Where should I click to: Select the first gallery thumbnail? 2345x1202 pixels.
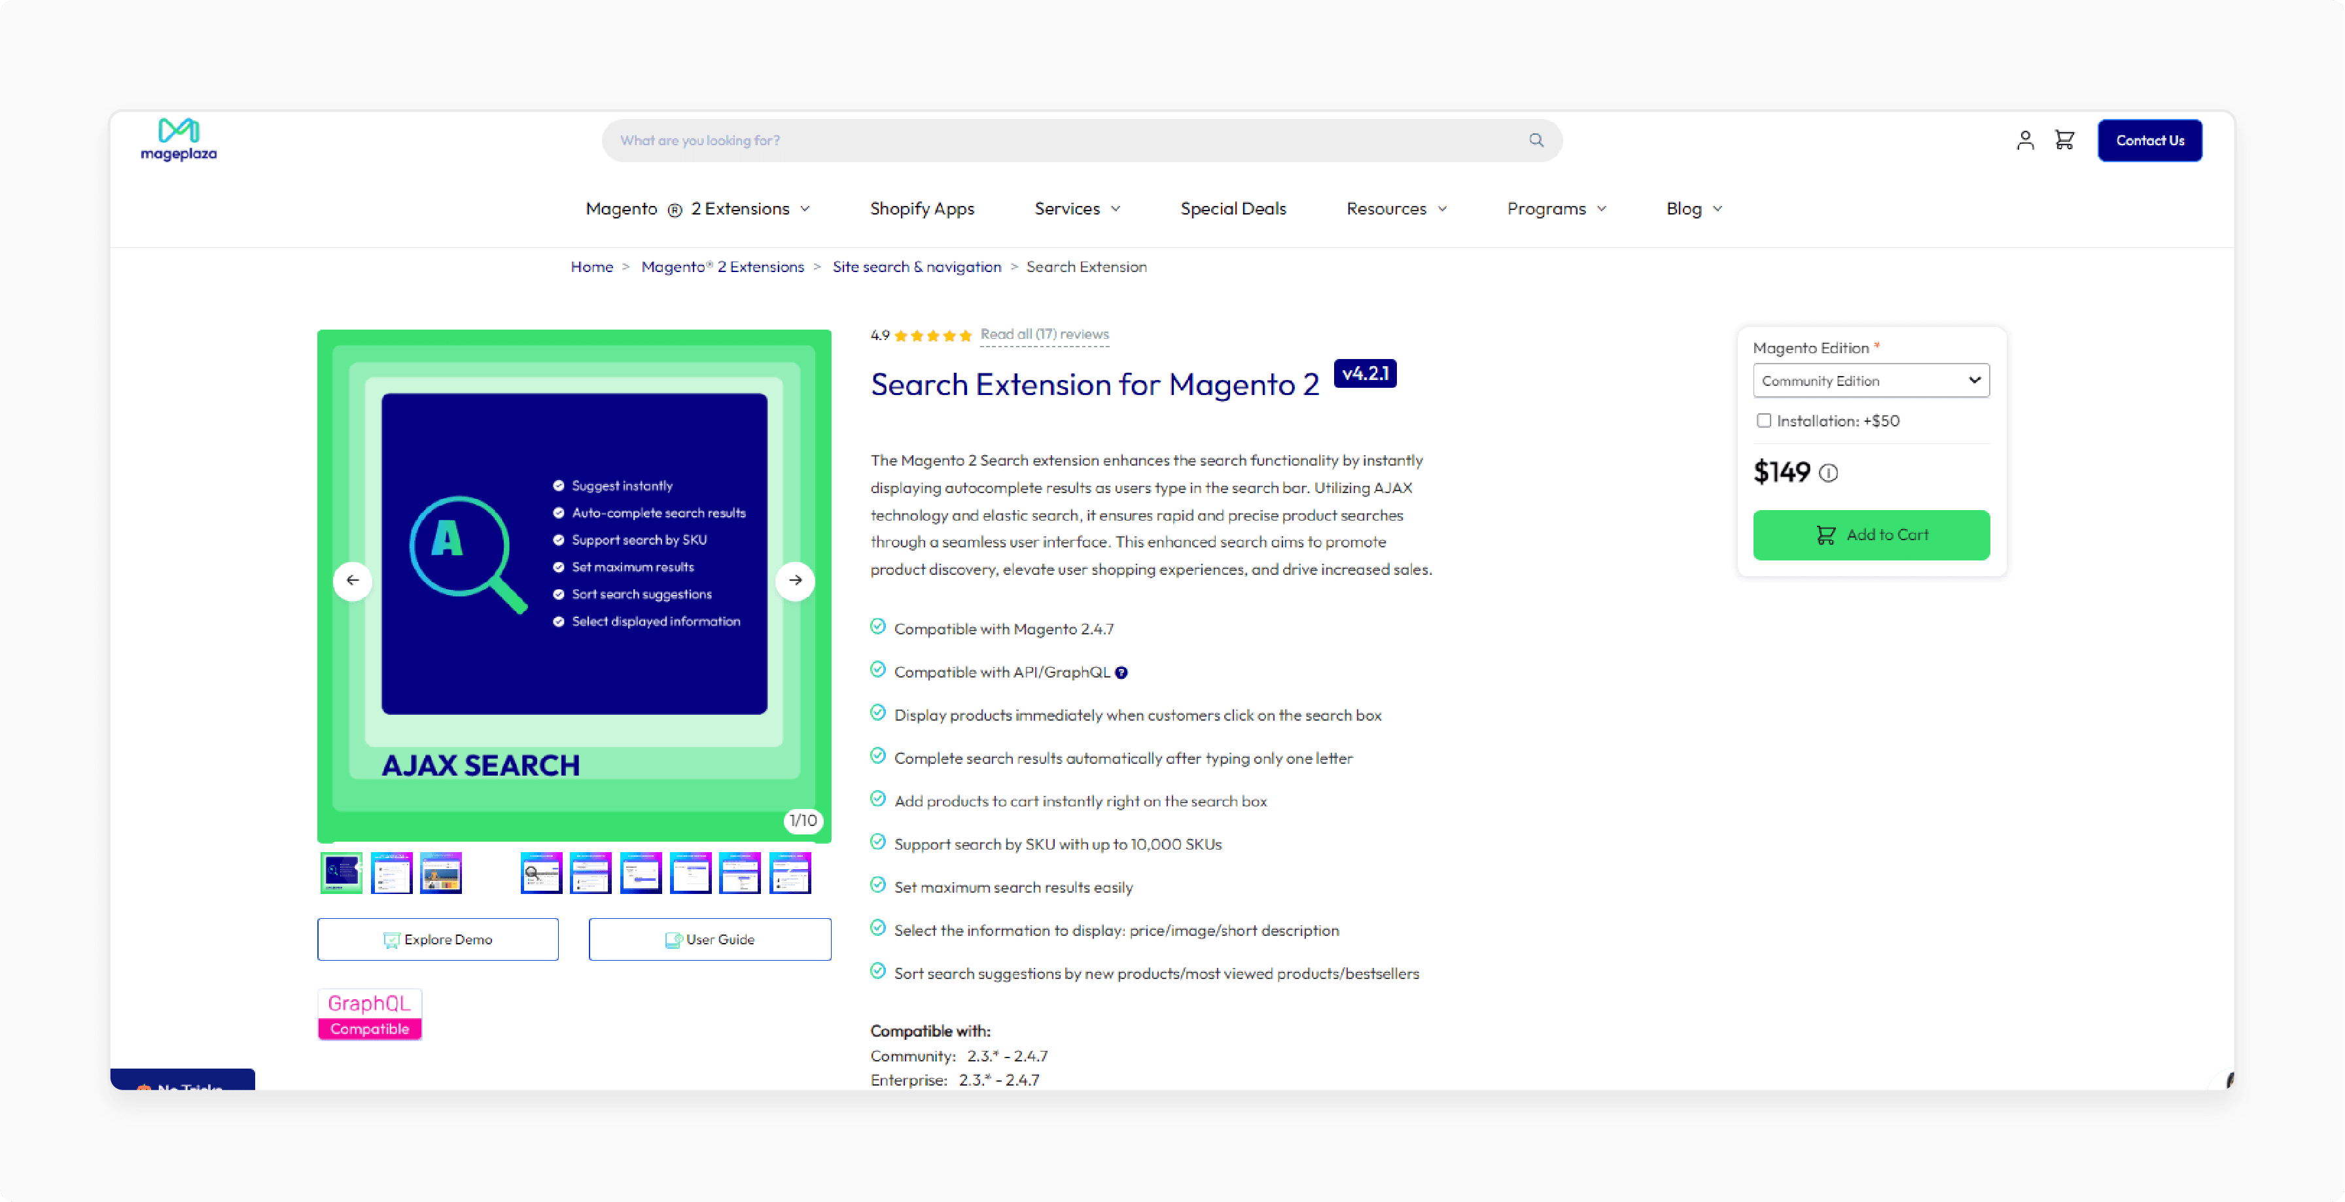(342, 874)
